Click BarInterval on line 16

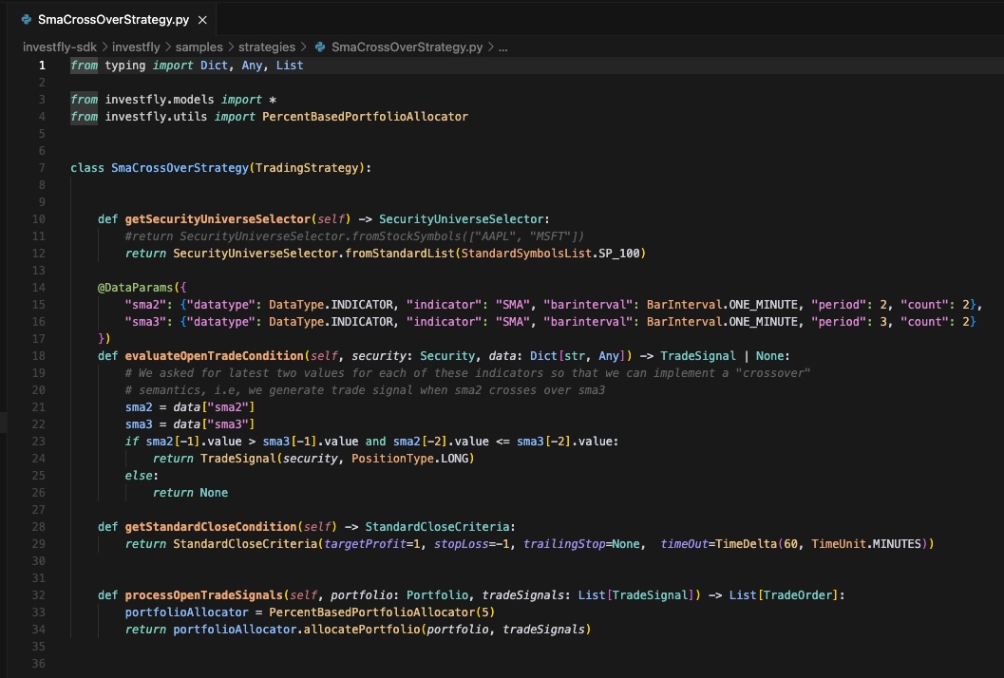click(x=684, y=321)
